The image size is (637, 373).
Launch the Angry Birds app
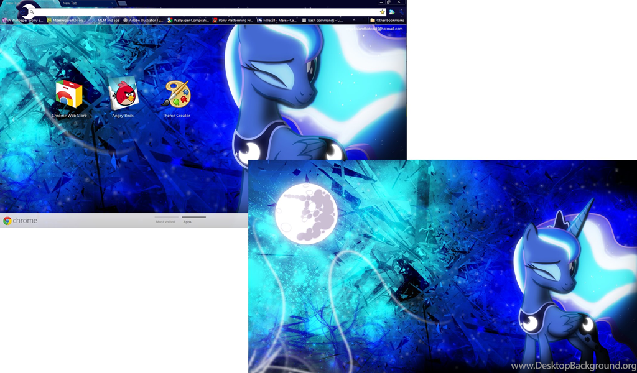[x=123, y=98]
